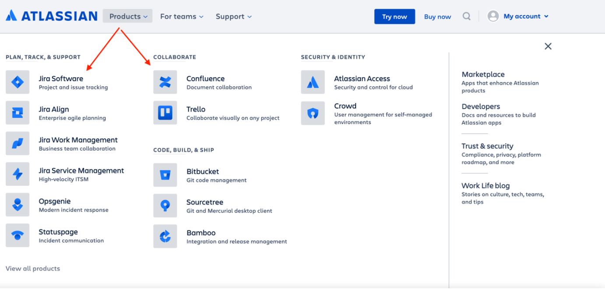
Task: Click the Jira Align icon
Action: pos(18,113)
